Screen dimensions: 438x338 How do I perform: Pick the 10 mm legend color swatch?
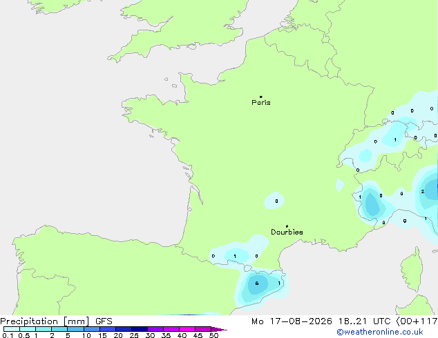(91, 329)
